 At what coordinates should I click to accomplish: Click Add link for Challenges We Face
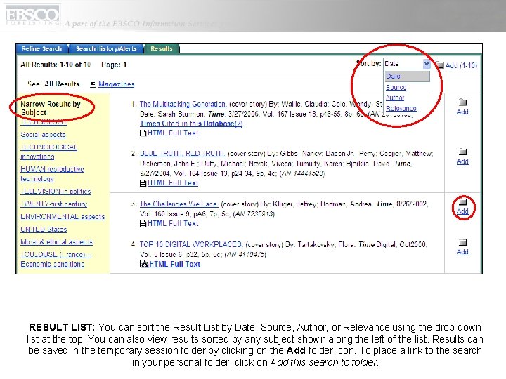coord(462,211)
